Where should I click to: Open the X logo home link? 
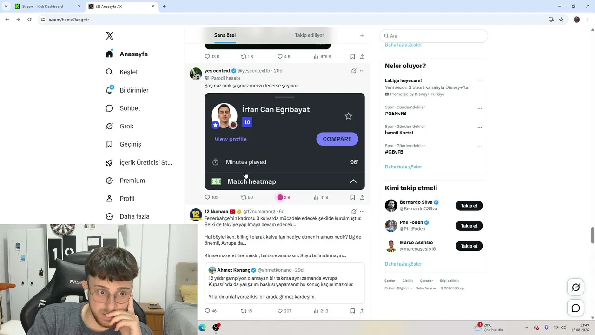[110, 36]
